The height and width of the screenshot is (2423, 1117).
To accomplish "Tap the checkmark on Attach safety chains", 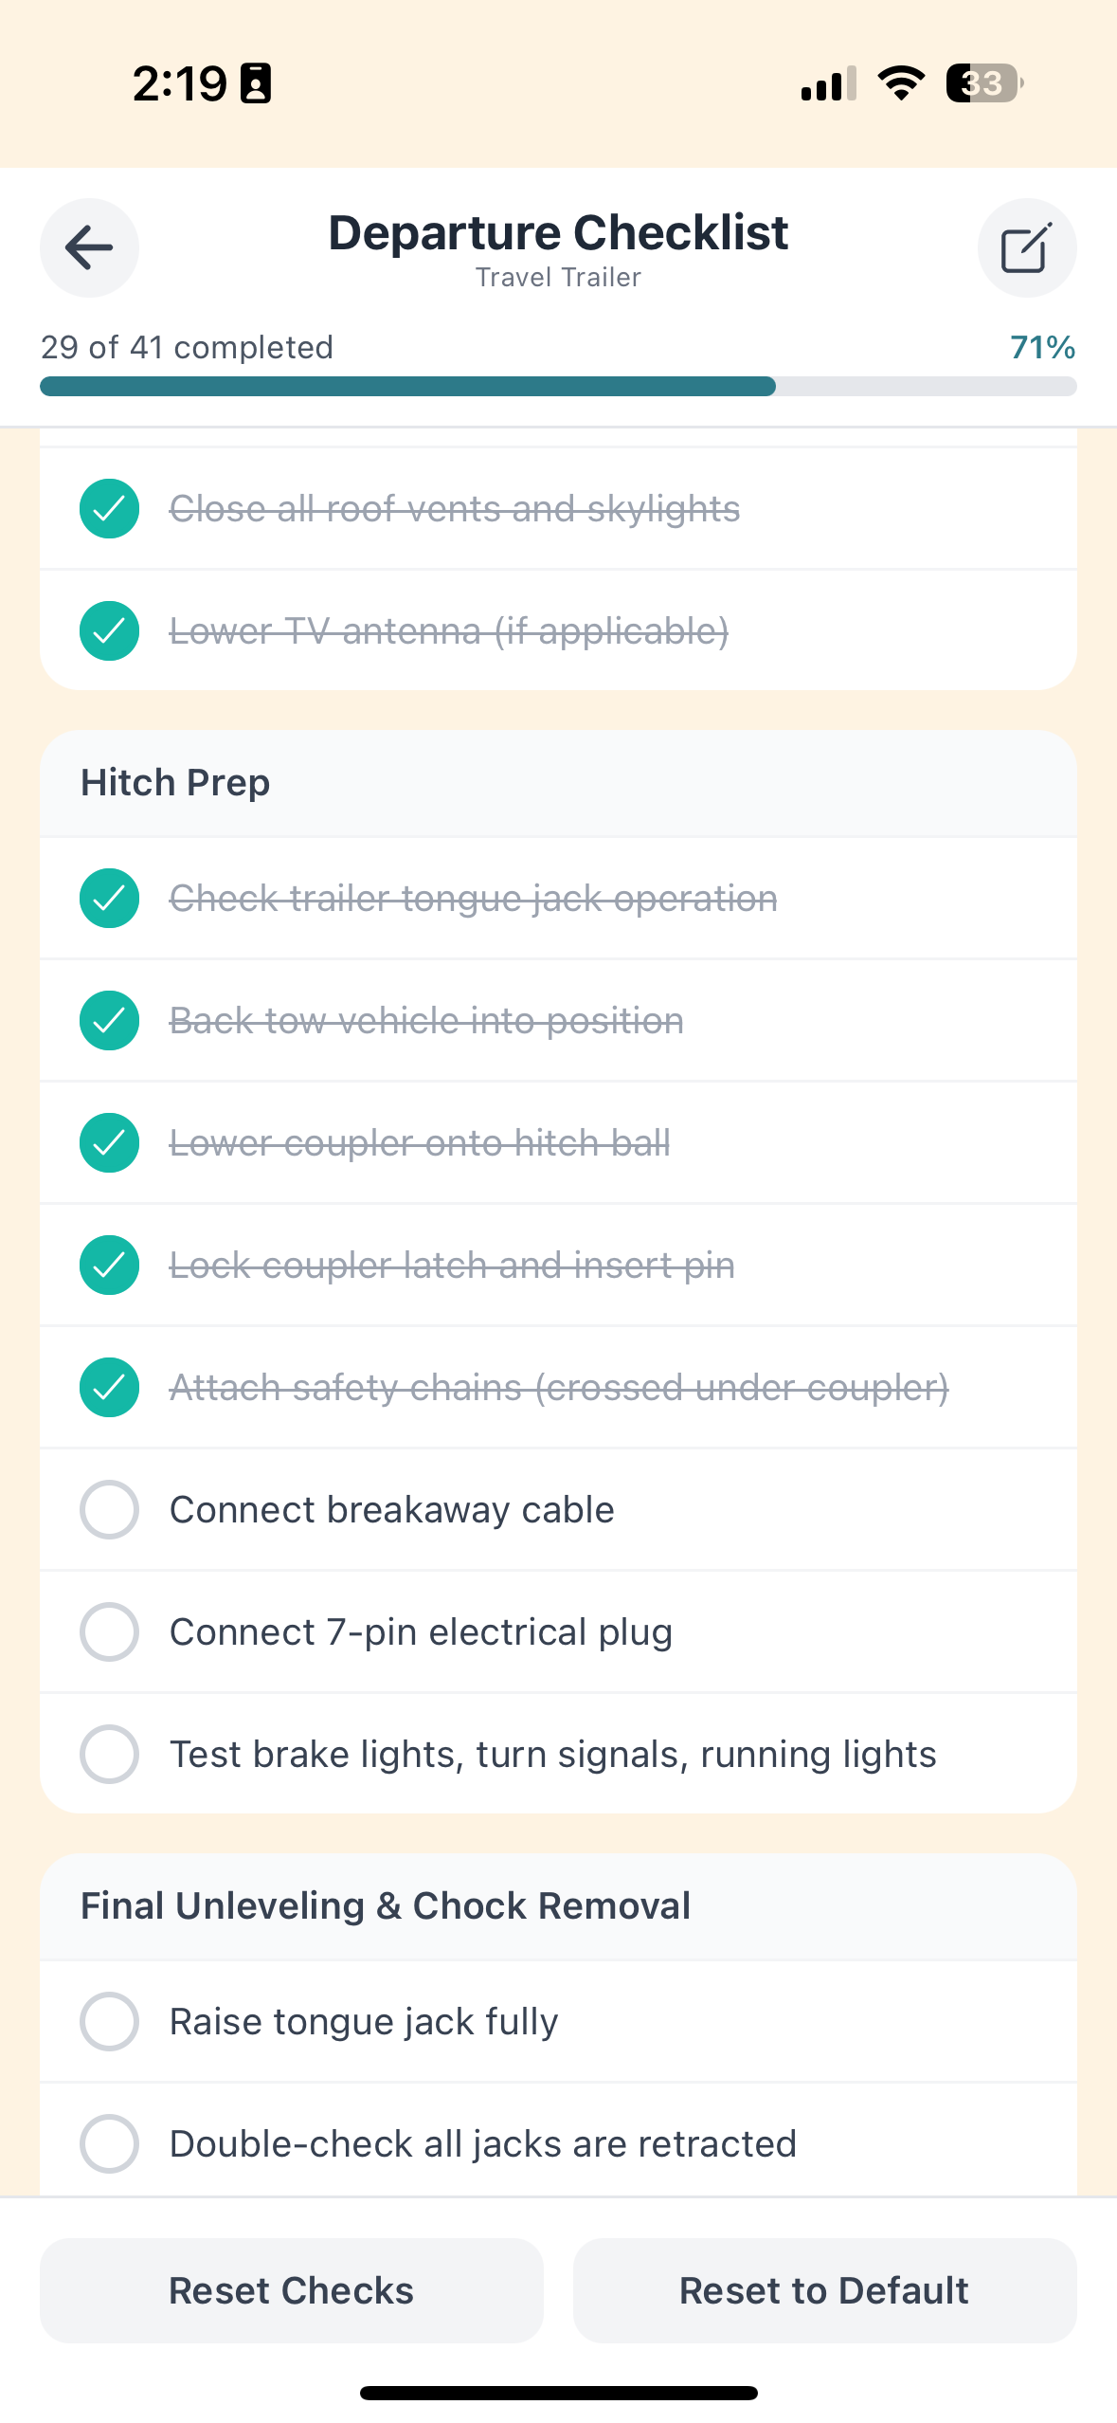I will point(109,1387).
